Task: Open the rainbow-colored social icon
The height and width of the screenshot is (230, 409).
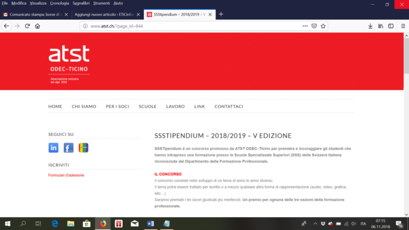Action: point(84,148)
